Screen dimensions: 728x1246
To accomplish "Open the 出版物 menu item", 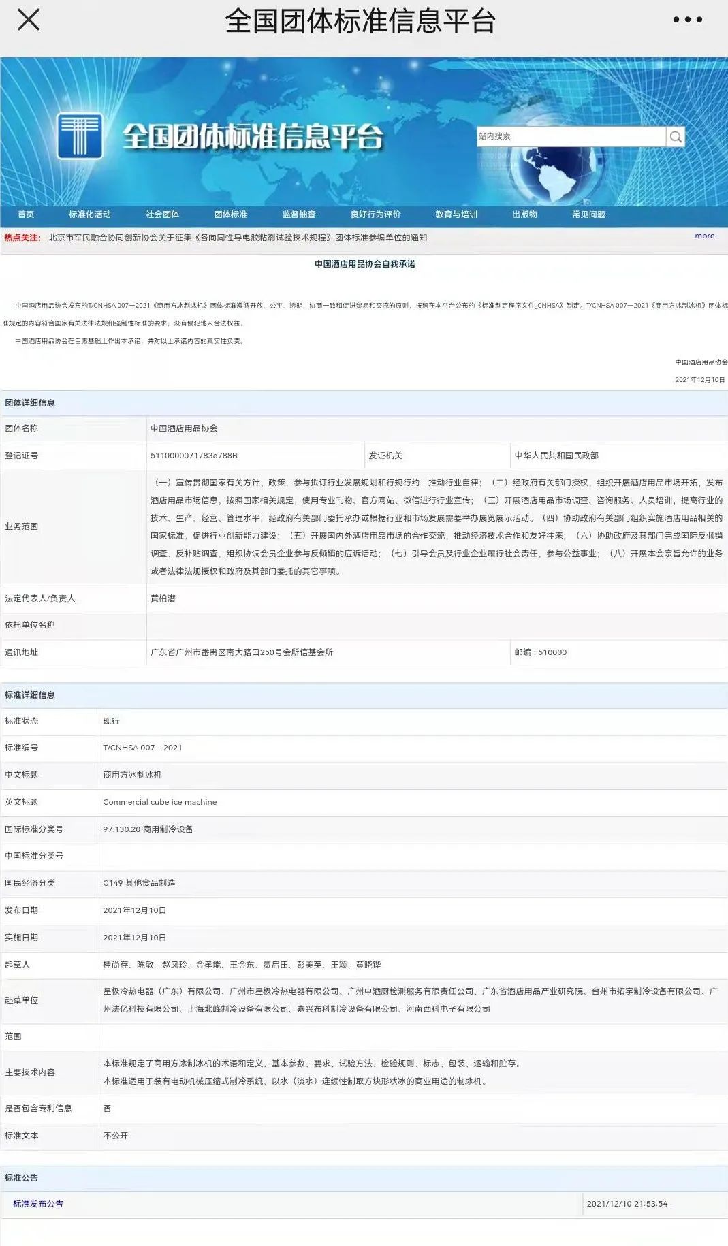I will (524, 214).
